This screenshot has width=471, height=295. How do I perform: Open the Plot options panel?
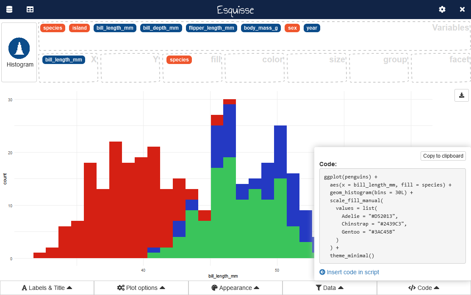click(141, 288)
